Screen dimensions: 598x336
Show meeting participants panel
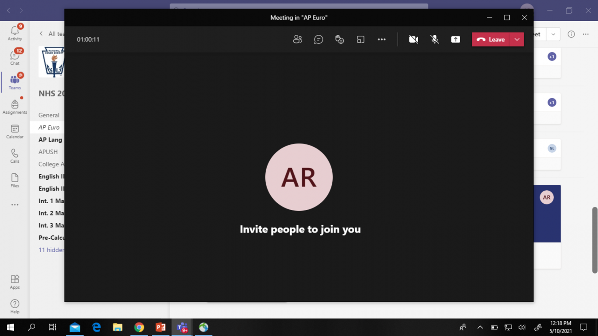pyautogui.click(x=298, y=40)
